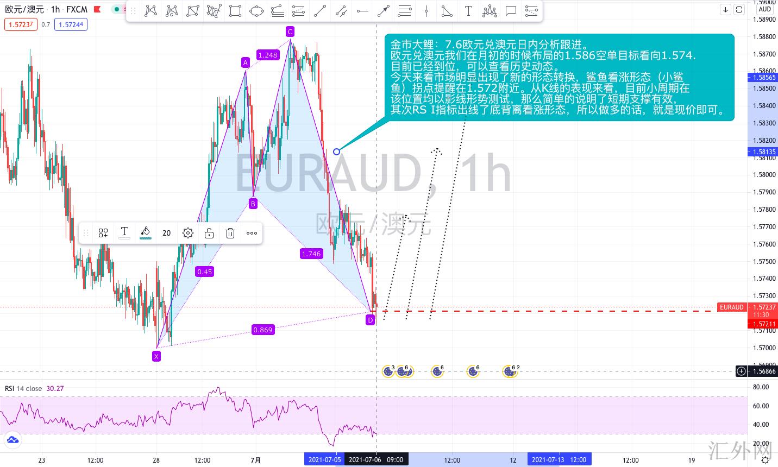Select the Trend line tool

(x=320, y=10)
